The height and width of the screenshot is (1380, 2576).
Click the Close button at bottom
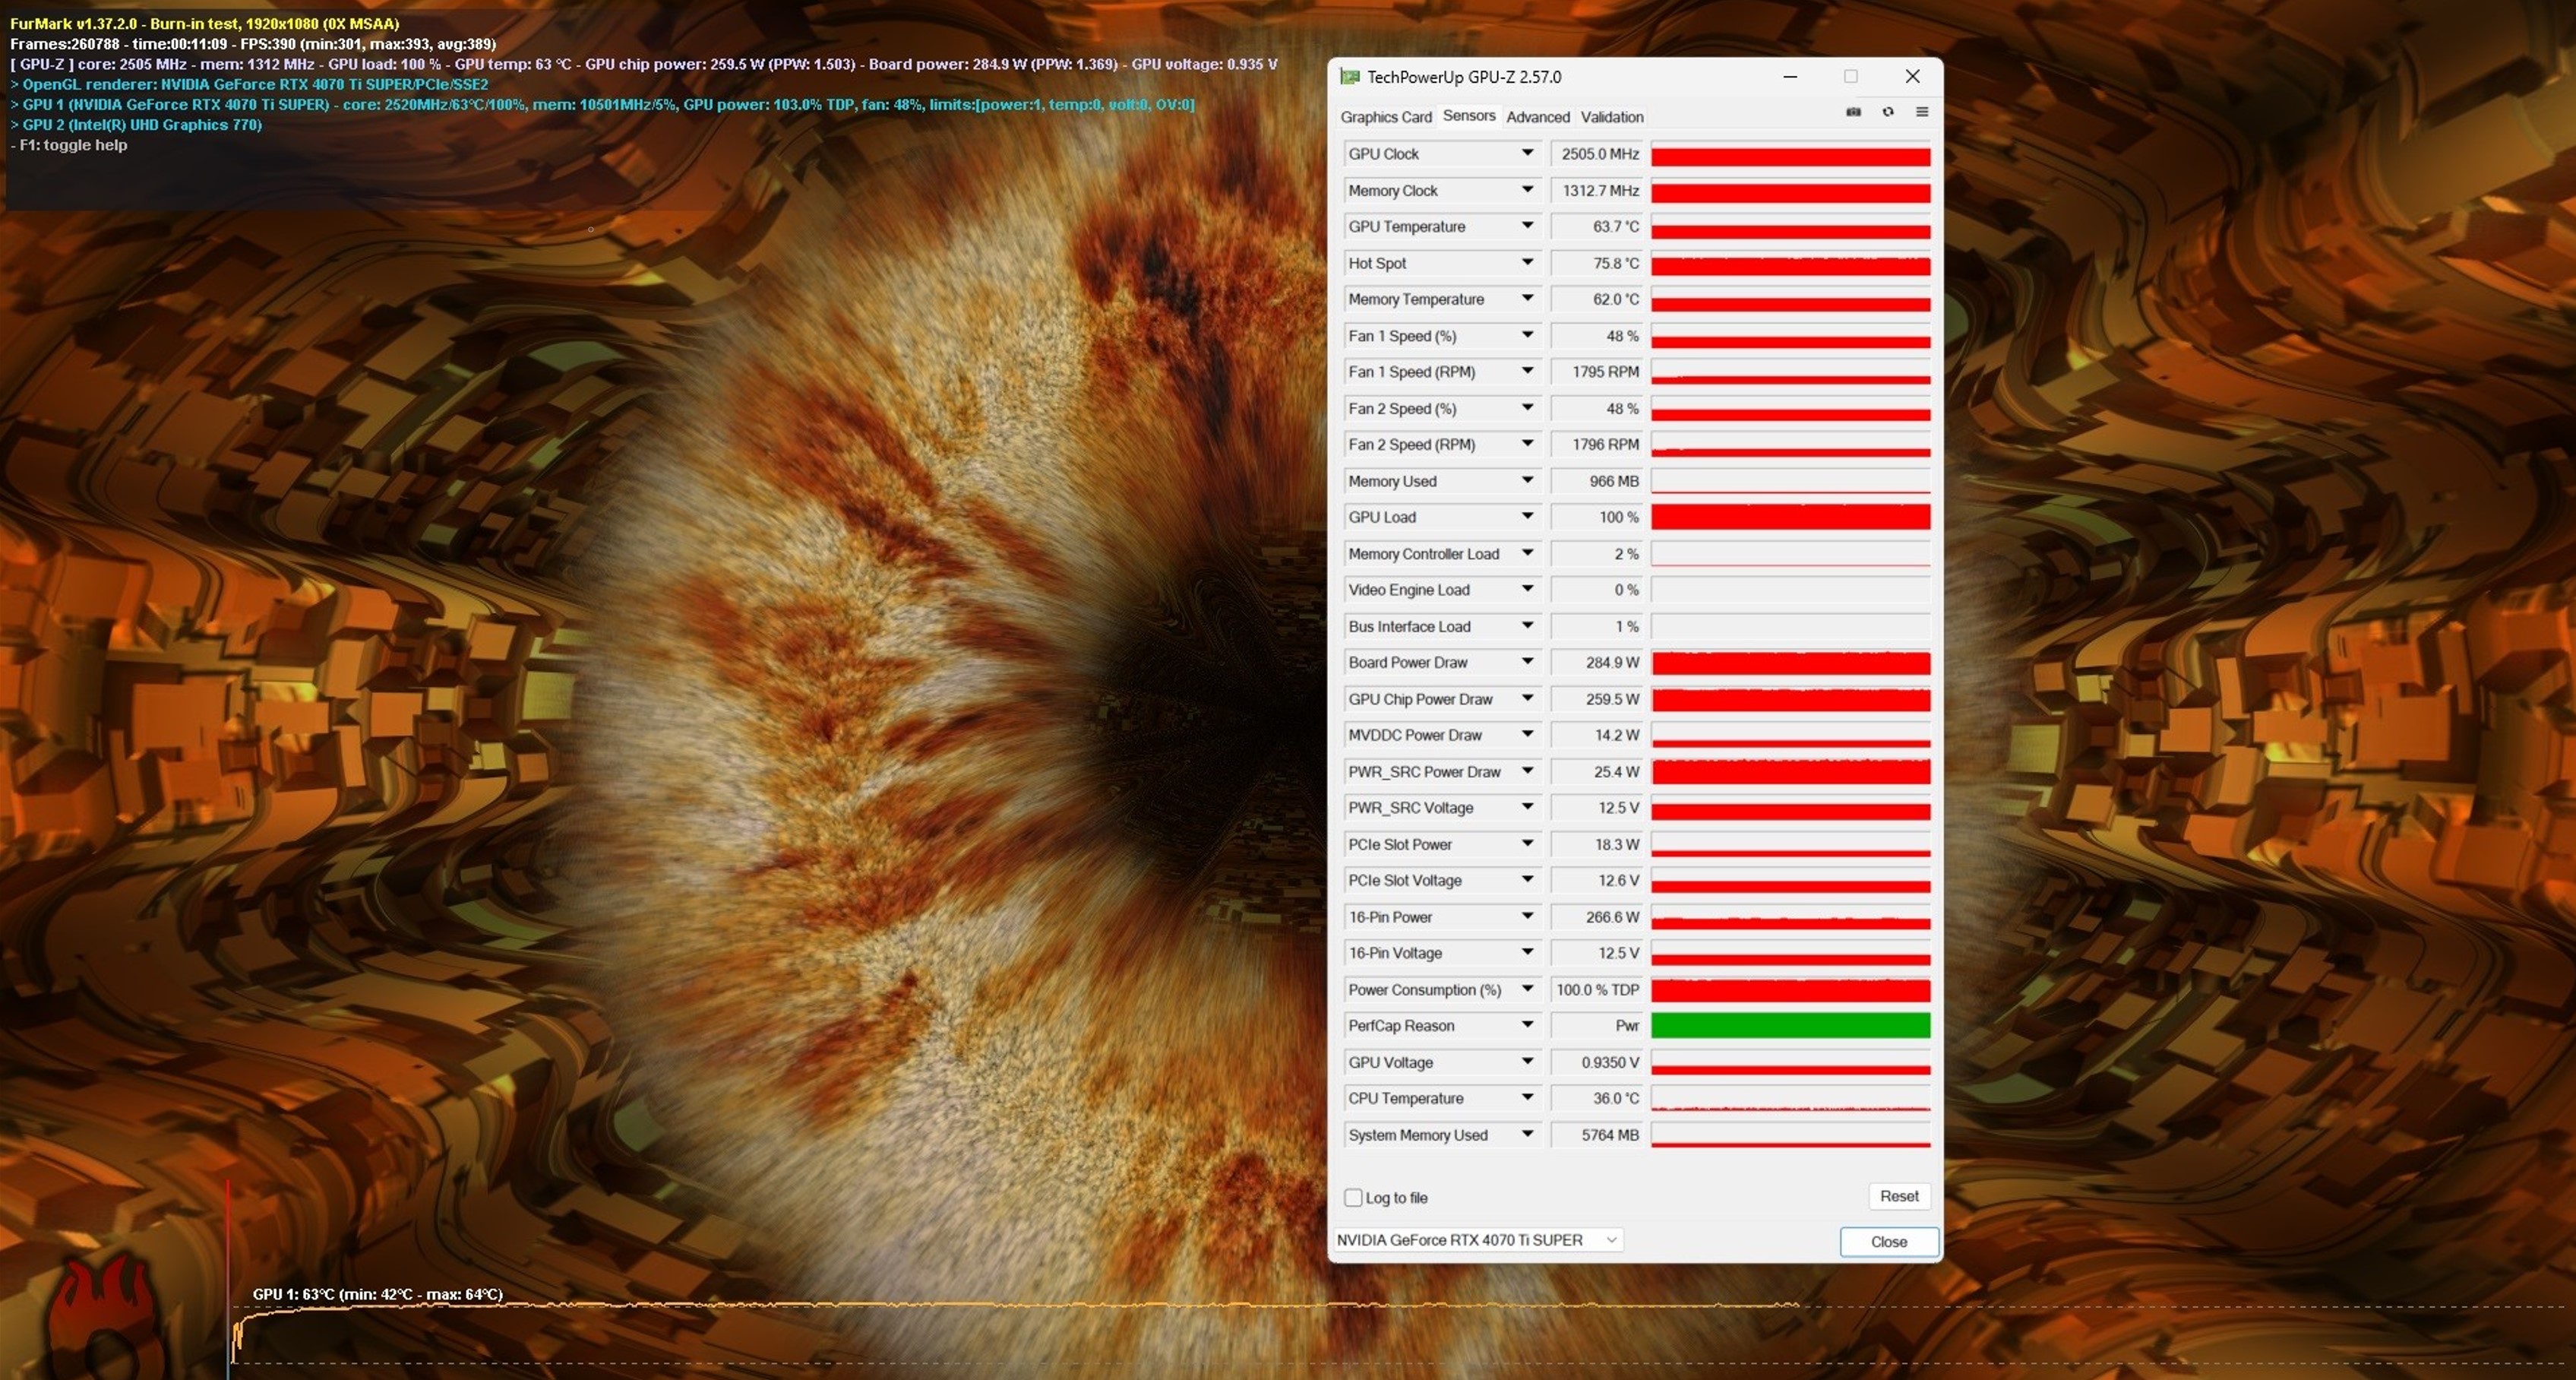pos(1888,1241)
